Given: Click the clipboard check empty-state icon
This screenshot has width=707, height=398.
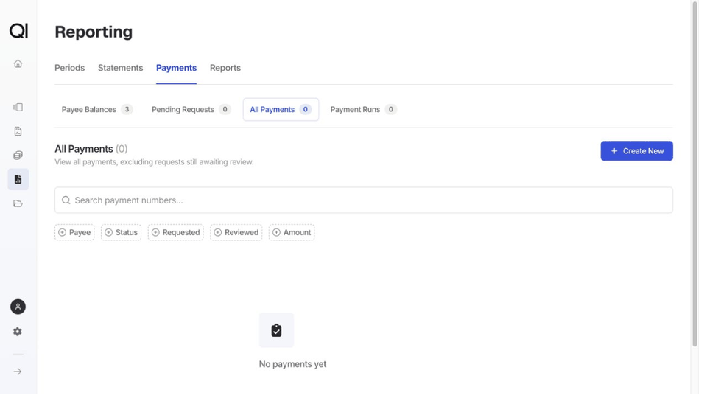Looking at the screenshot, I should coord(276,330).
